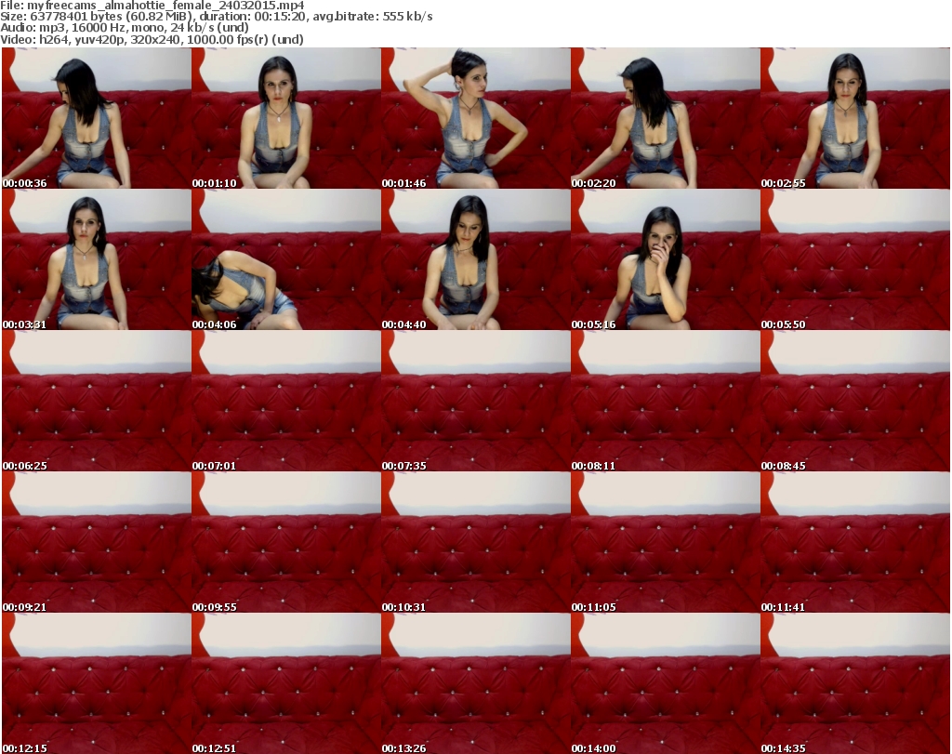952x754 pixels.
Task: Select the thumbnail timestamped 00:12:51
Action: (x=286, y=683)
